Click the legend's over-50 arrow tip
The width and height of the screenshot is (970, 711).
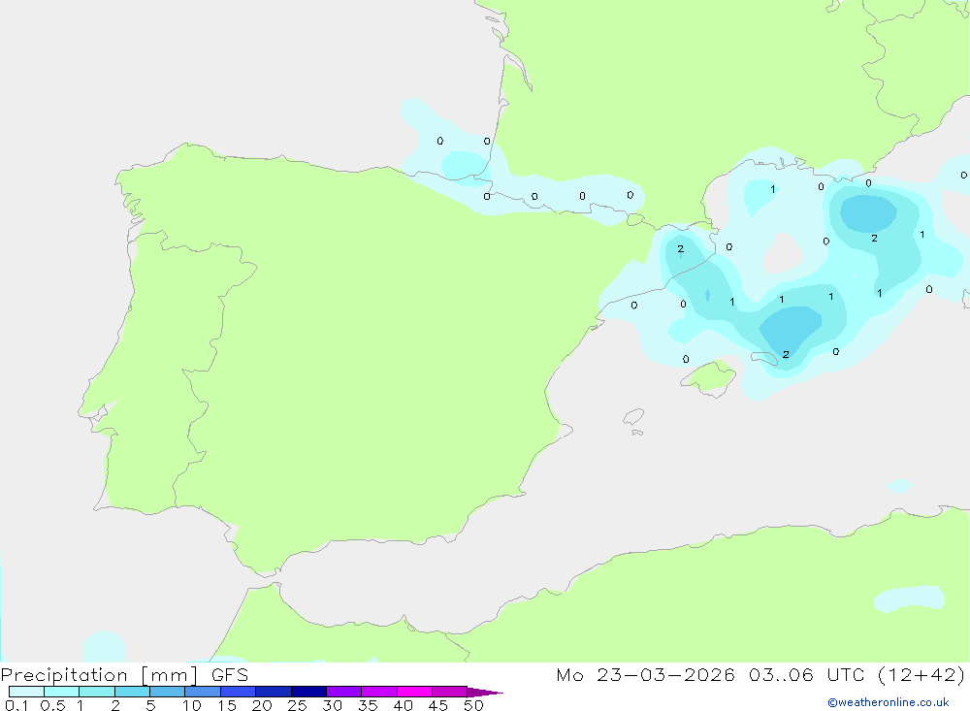(x=486, y=692)
